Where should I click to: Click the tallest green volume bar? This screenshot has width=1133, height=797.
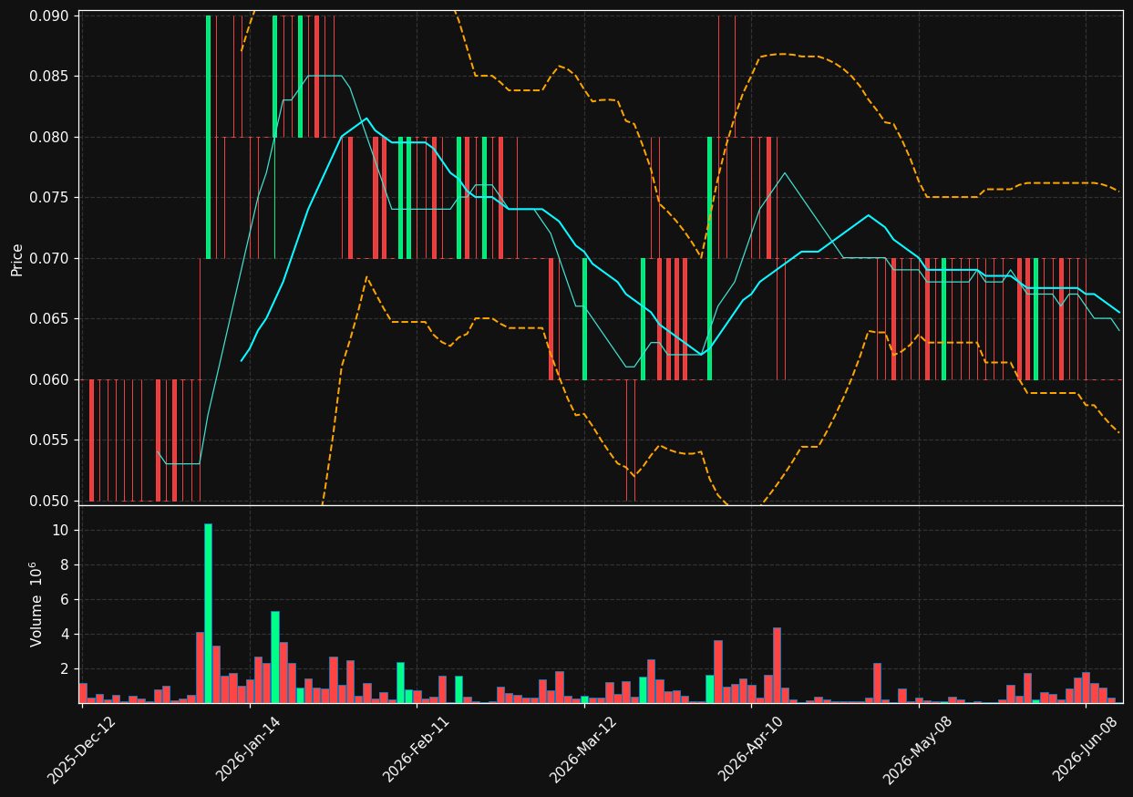point(208,613)
